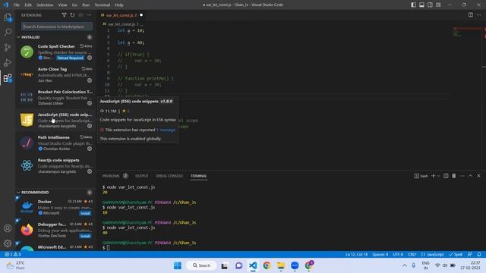Screen dimensions: 486x273
Task: Open Bracket Pair Colorization manage gear
Action: click(90, 103)
